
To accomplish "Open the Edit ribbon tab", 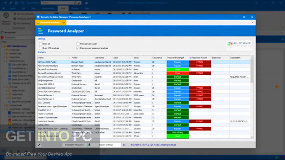I will click(x=23, y=8).
